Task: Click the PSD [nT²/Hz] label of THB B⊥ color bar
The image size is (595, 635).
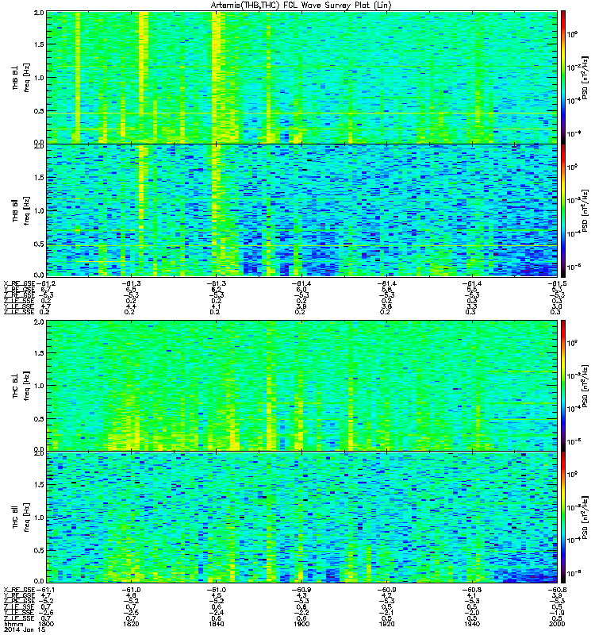Action: pos(585,78)
